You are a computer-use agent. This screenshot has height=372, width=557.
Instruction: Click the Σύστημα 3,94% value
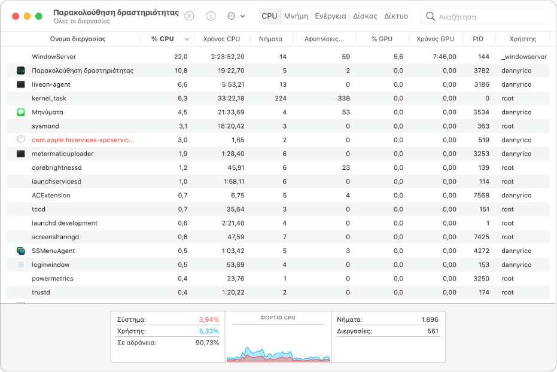209,320
